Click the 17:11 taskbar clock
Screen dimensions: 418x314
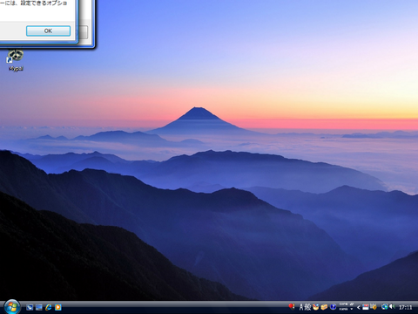(406, 307)
